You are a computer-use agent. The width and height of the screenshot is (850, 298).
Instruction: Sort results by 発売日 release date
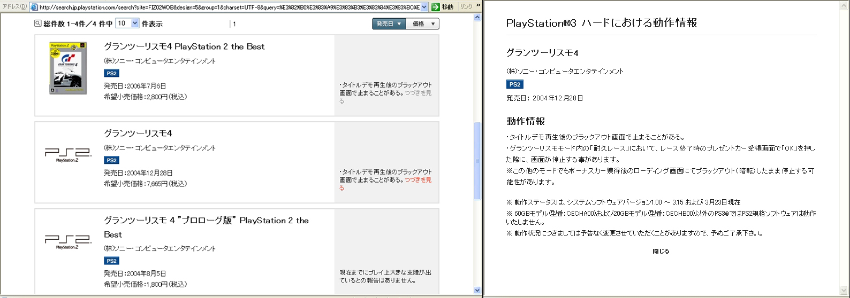point(389,24)
